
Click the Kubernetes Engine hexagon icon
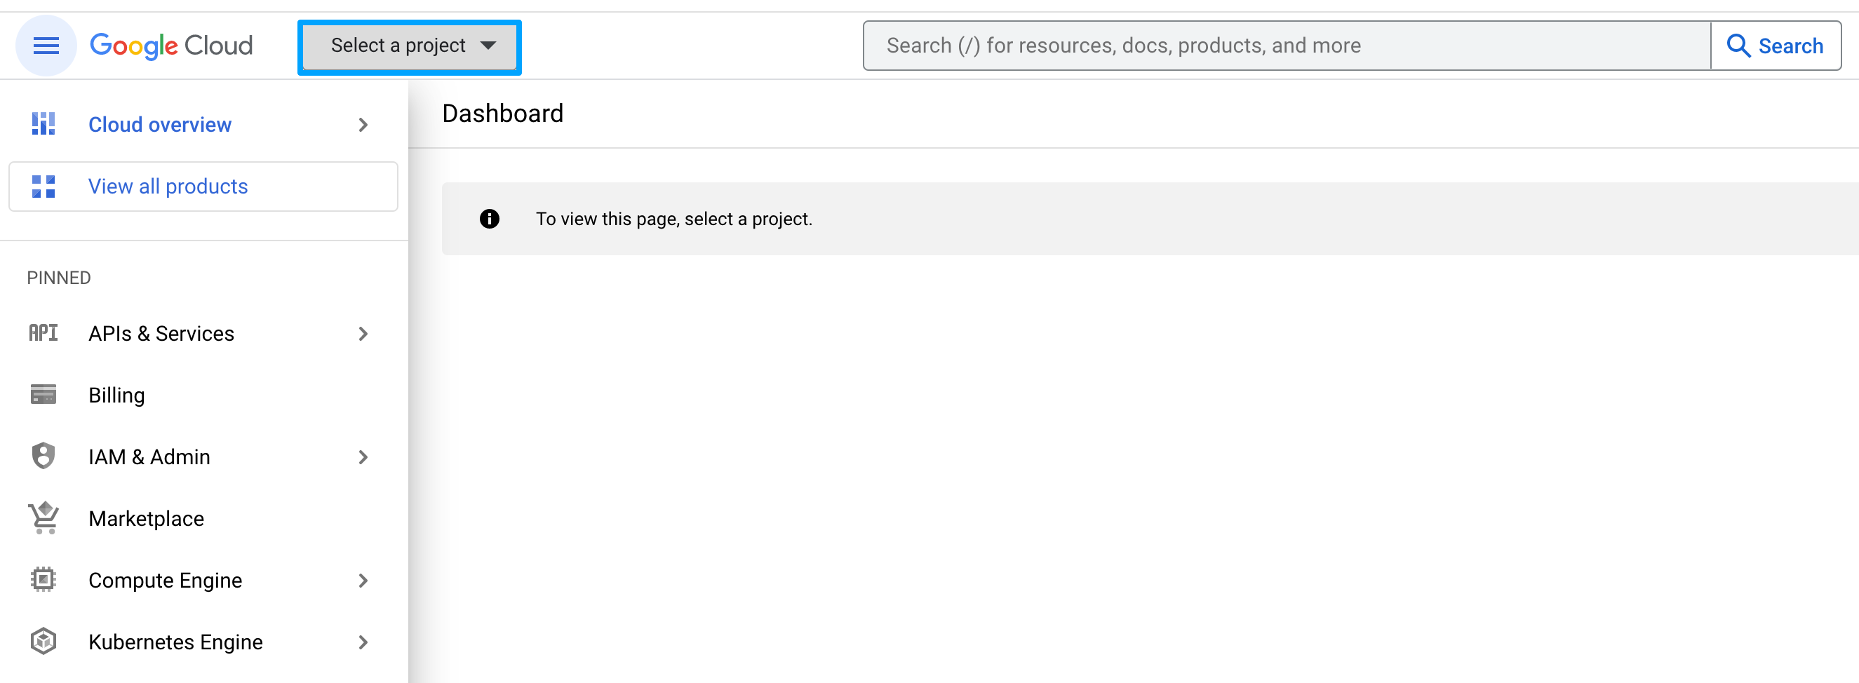[43, 641]
